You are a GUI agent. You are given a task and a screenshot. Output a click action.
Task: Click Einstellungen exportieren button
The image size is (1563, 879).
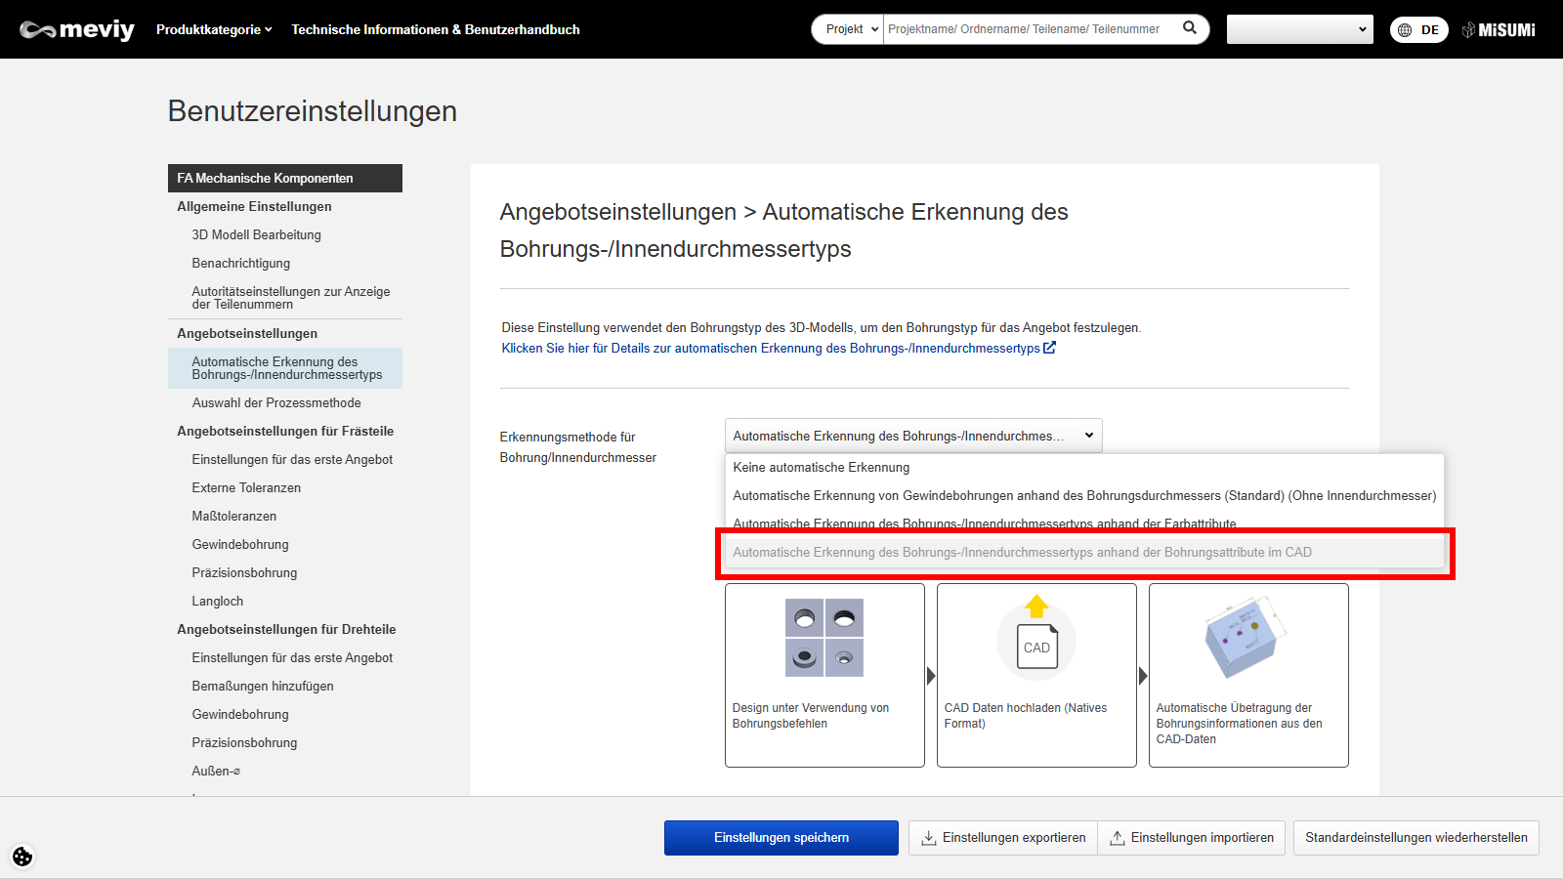(1003, 838)
